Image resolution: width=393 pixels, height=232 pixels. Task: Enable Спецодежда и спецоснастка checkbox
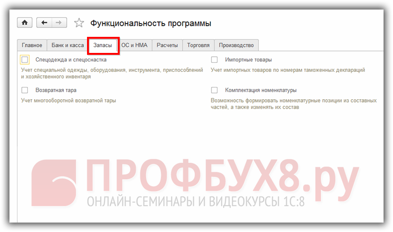25,60
